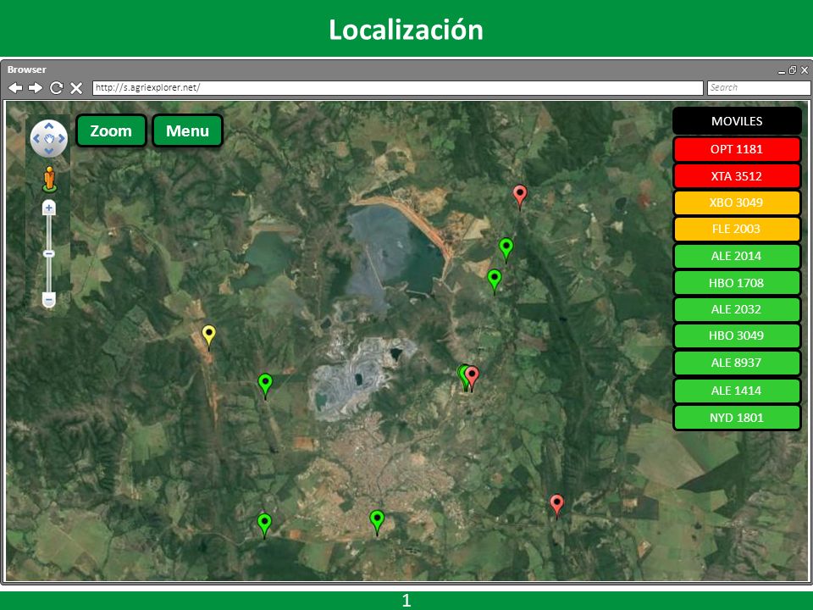Restore the Browser window size

(793, 70)
